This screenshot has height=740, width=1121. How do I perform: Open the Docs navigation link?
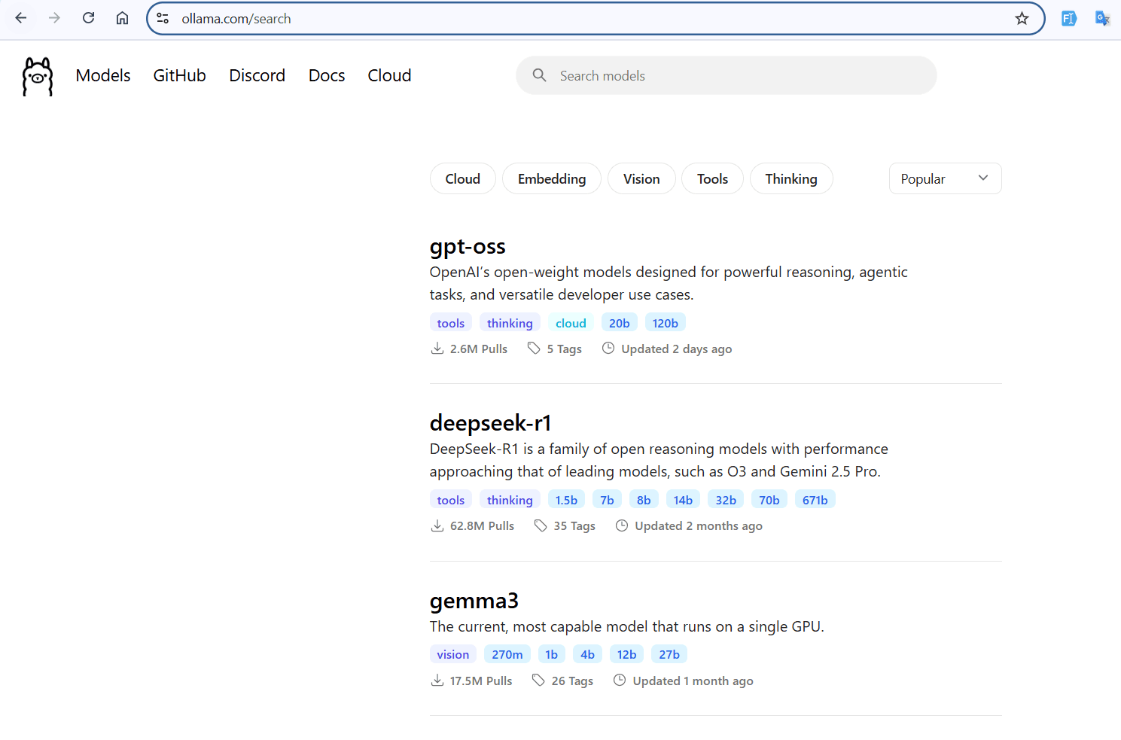(x=326, y=76)
